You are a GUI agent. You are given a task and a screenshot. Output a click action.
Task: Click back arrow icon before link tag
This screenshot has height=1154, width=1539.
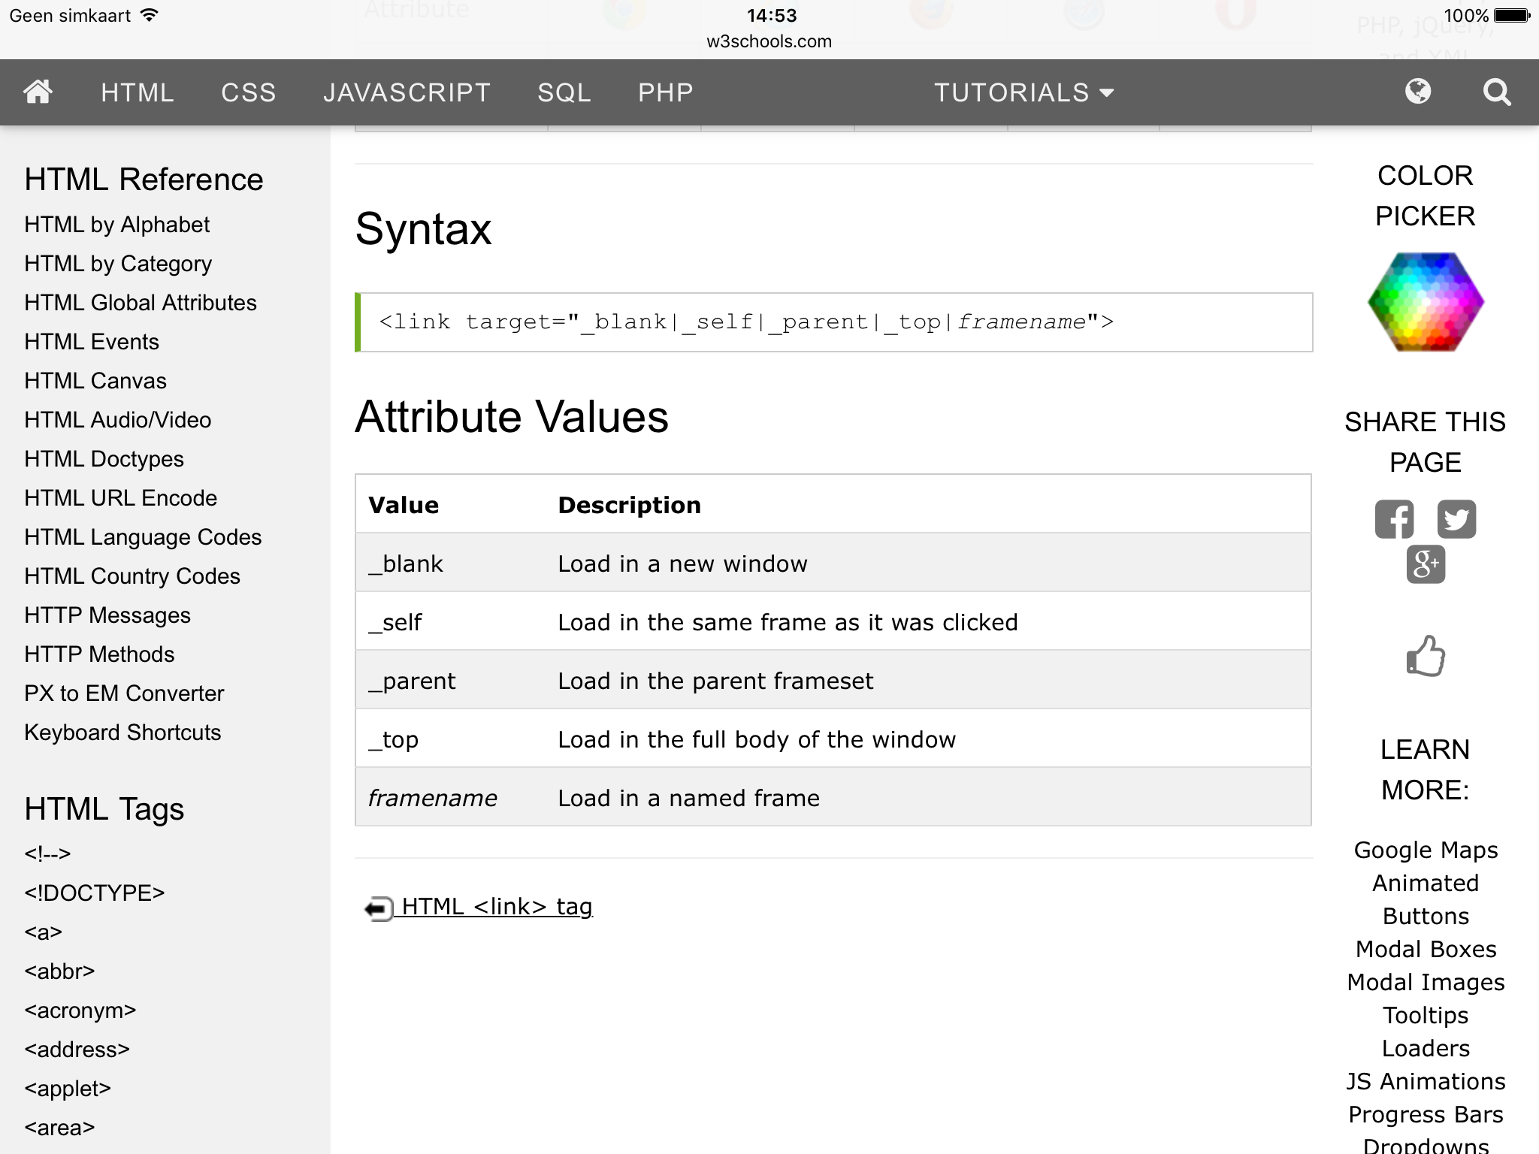[x=379, y=908]
